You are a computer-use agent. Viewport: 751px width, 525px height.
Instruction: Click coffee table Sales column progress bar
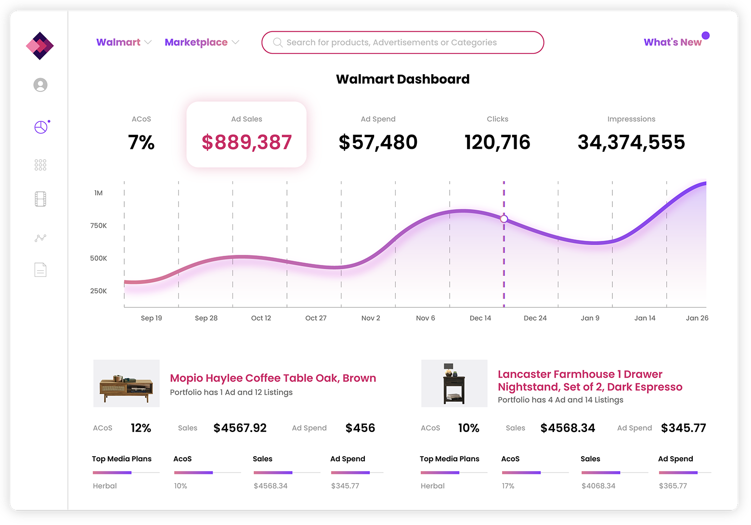tap(287, 472)
